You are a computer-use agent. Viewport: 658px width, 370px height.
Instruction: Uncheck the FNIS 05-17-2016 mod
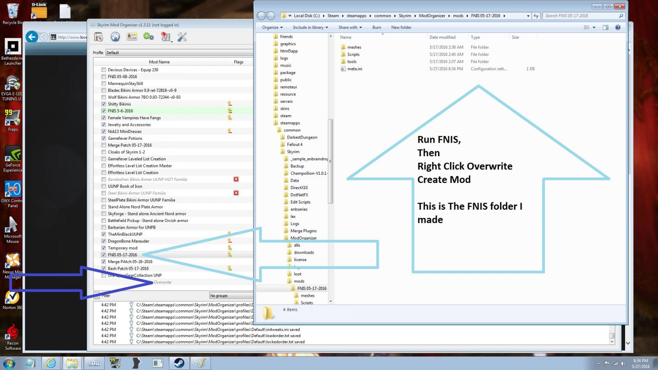pyautogui.click(x=104, y=255)
